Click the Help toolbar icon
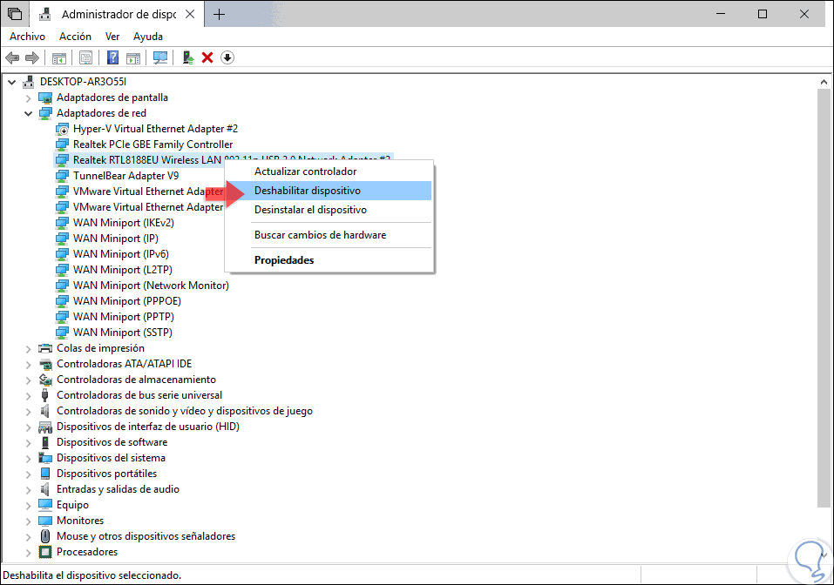 [x=112, y=57]
